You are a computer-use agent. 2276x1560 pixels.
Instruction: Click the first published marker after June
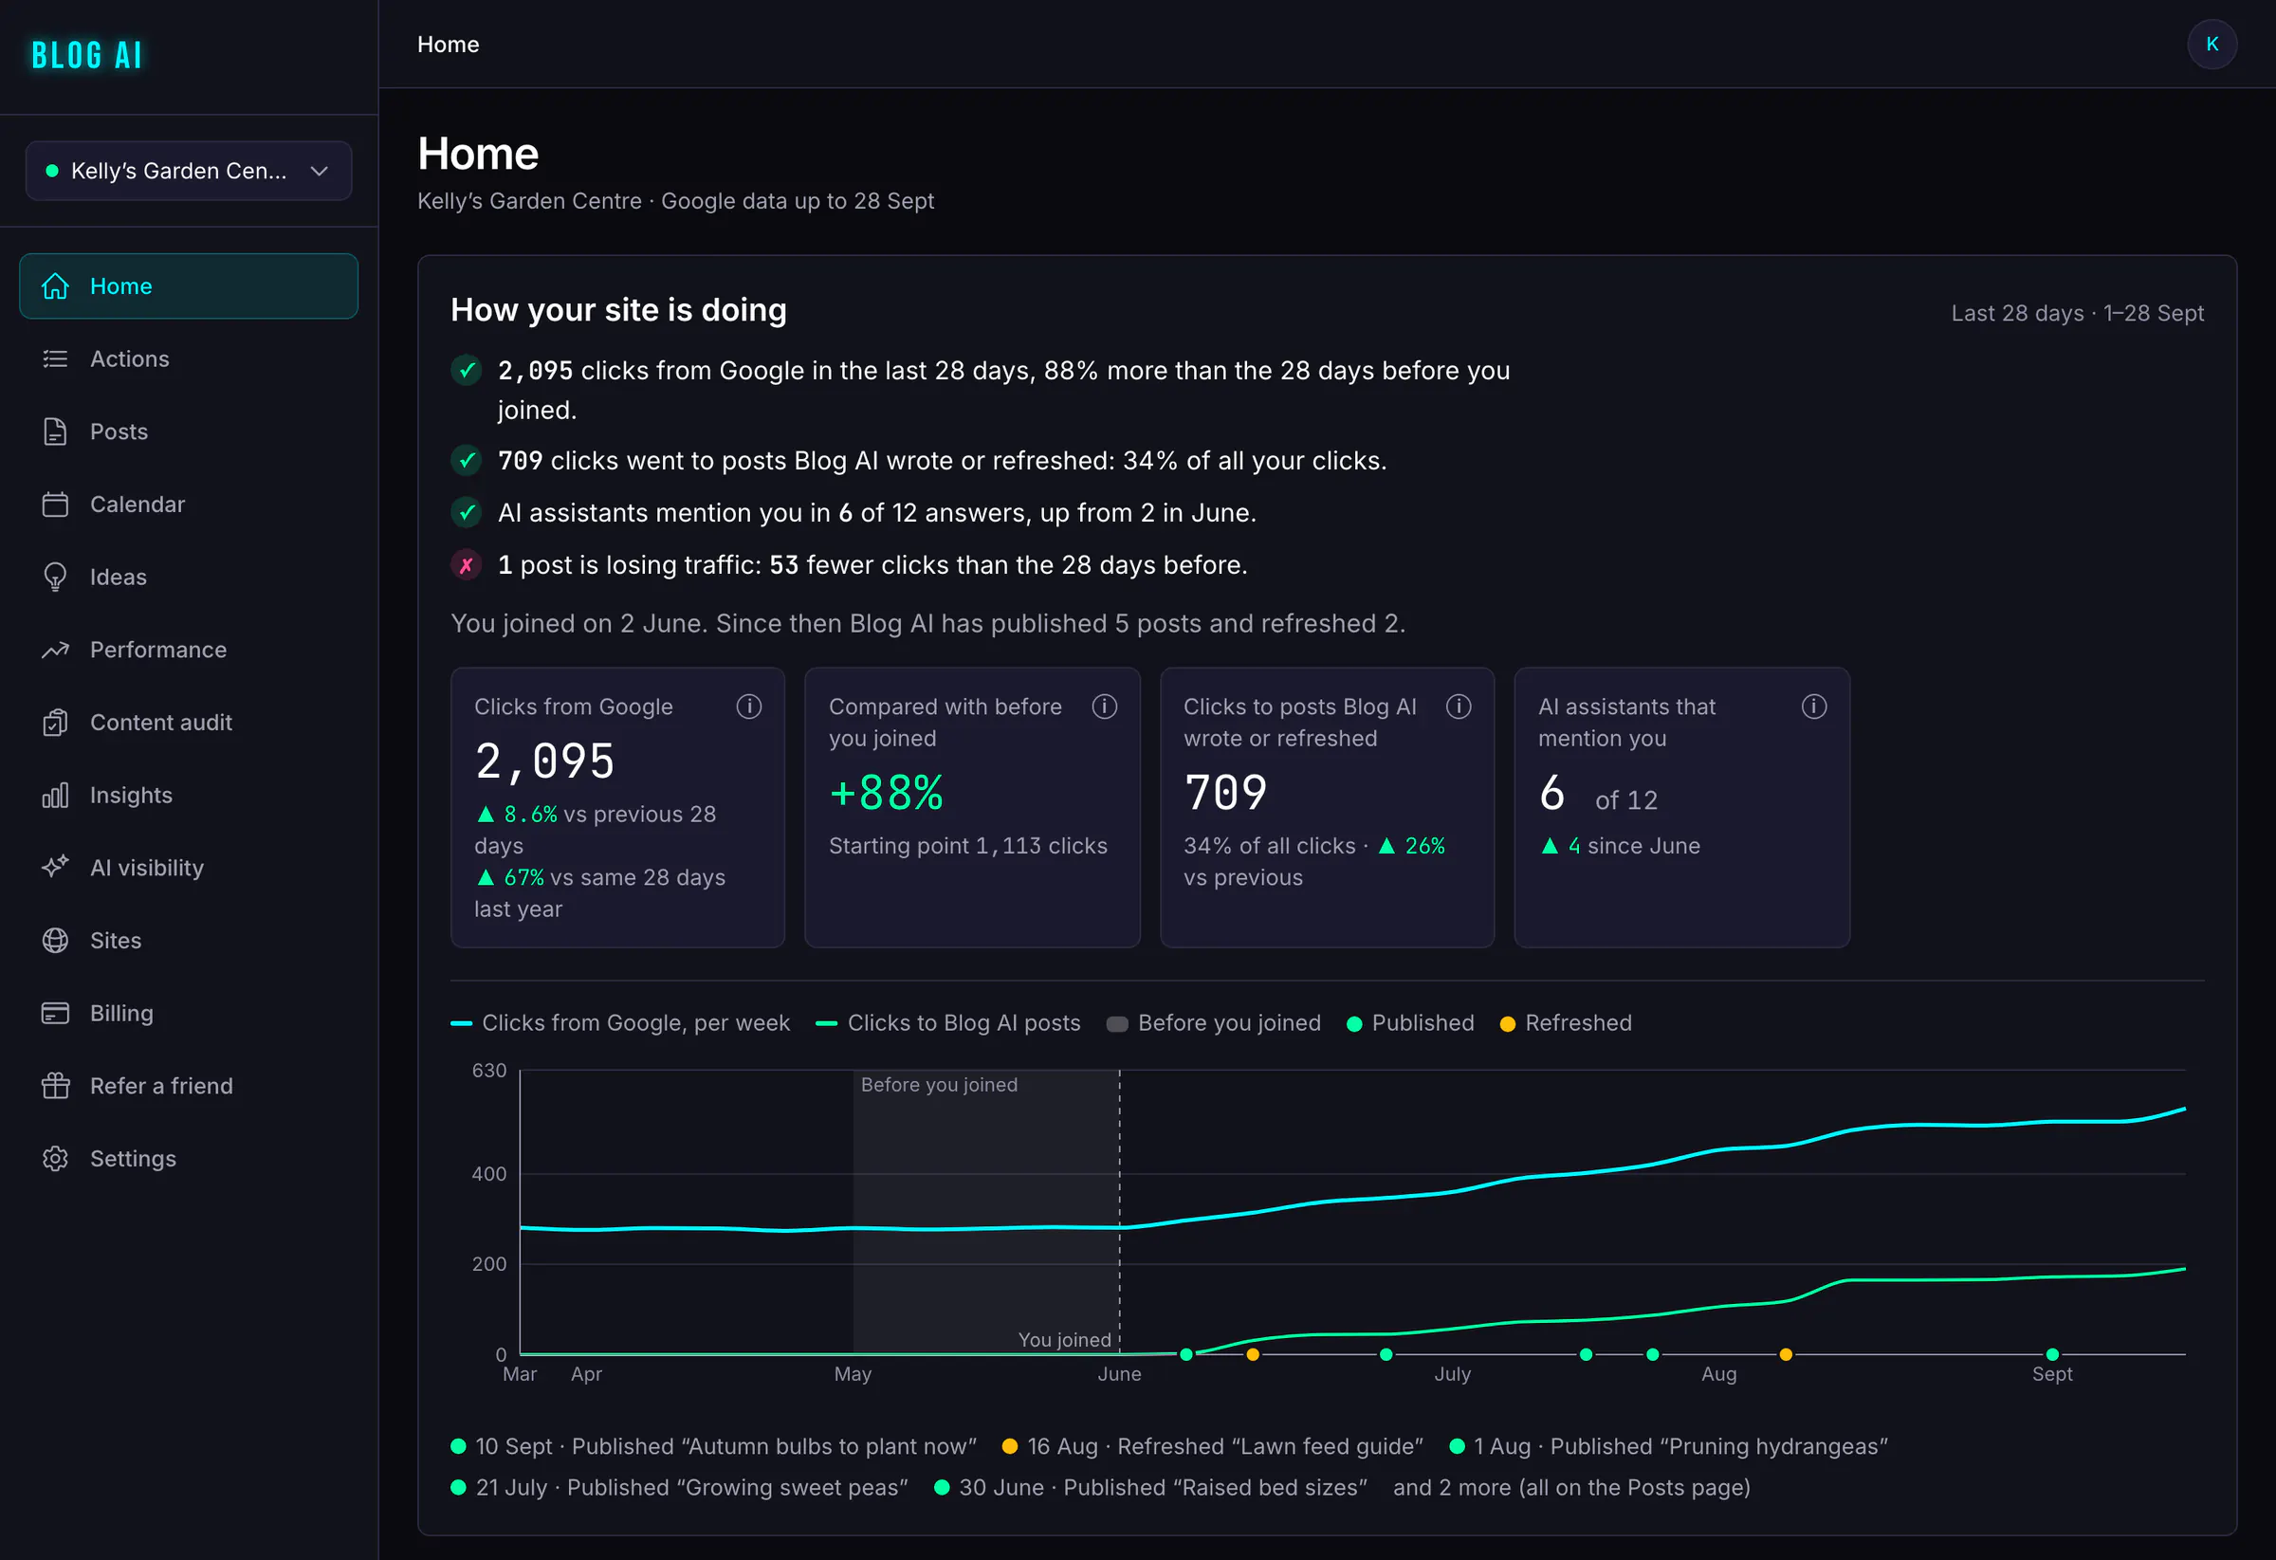(1186, 1354)
